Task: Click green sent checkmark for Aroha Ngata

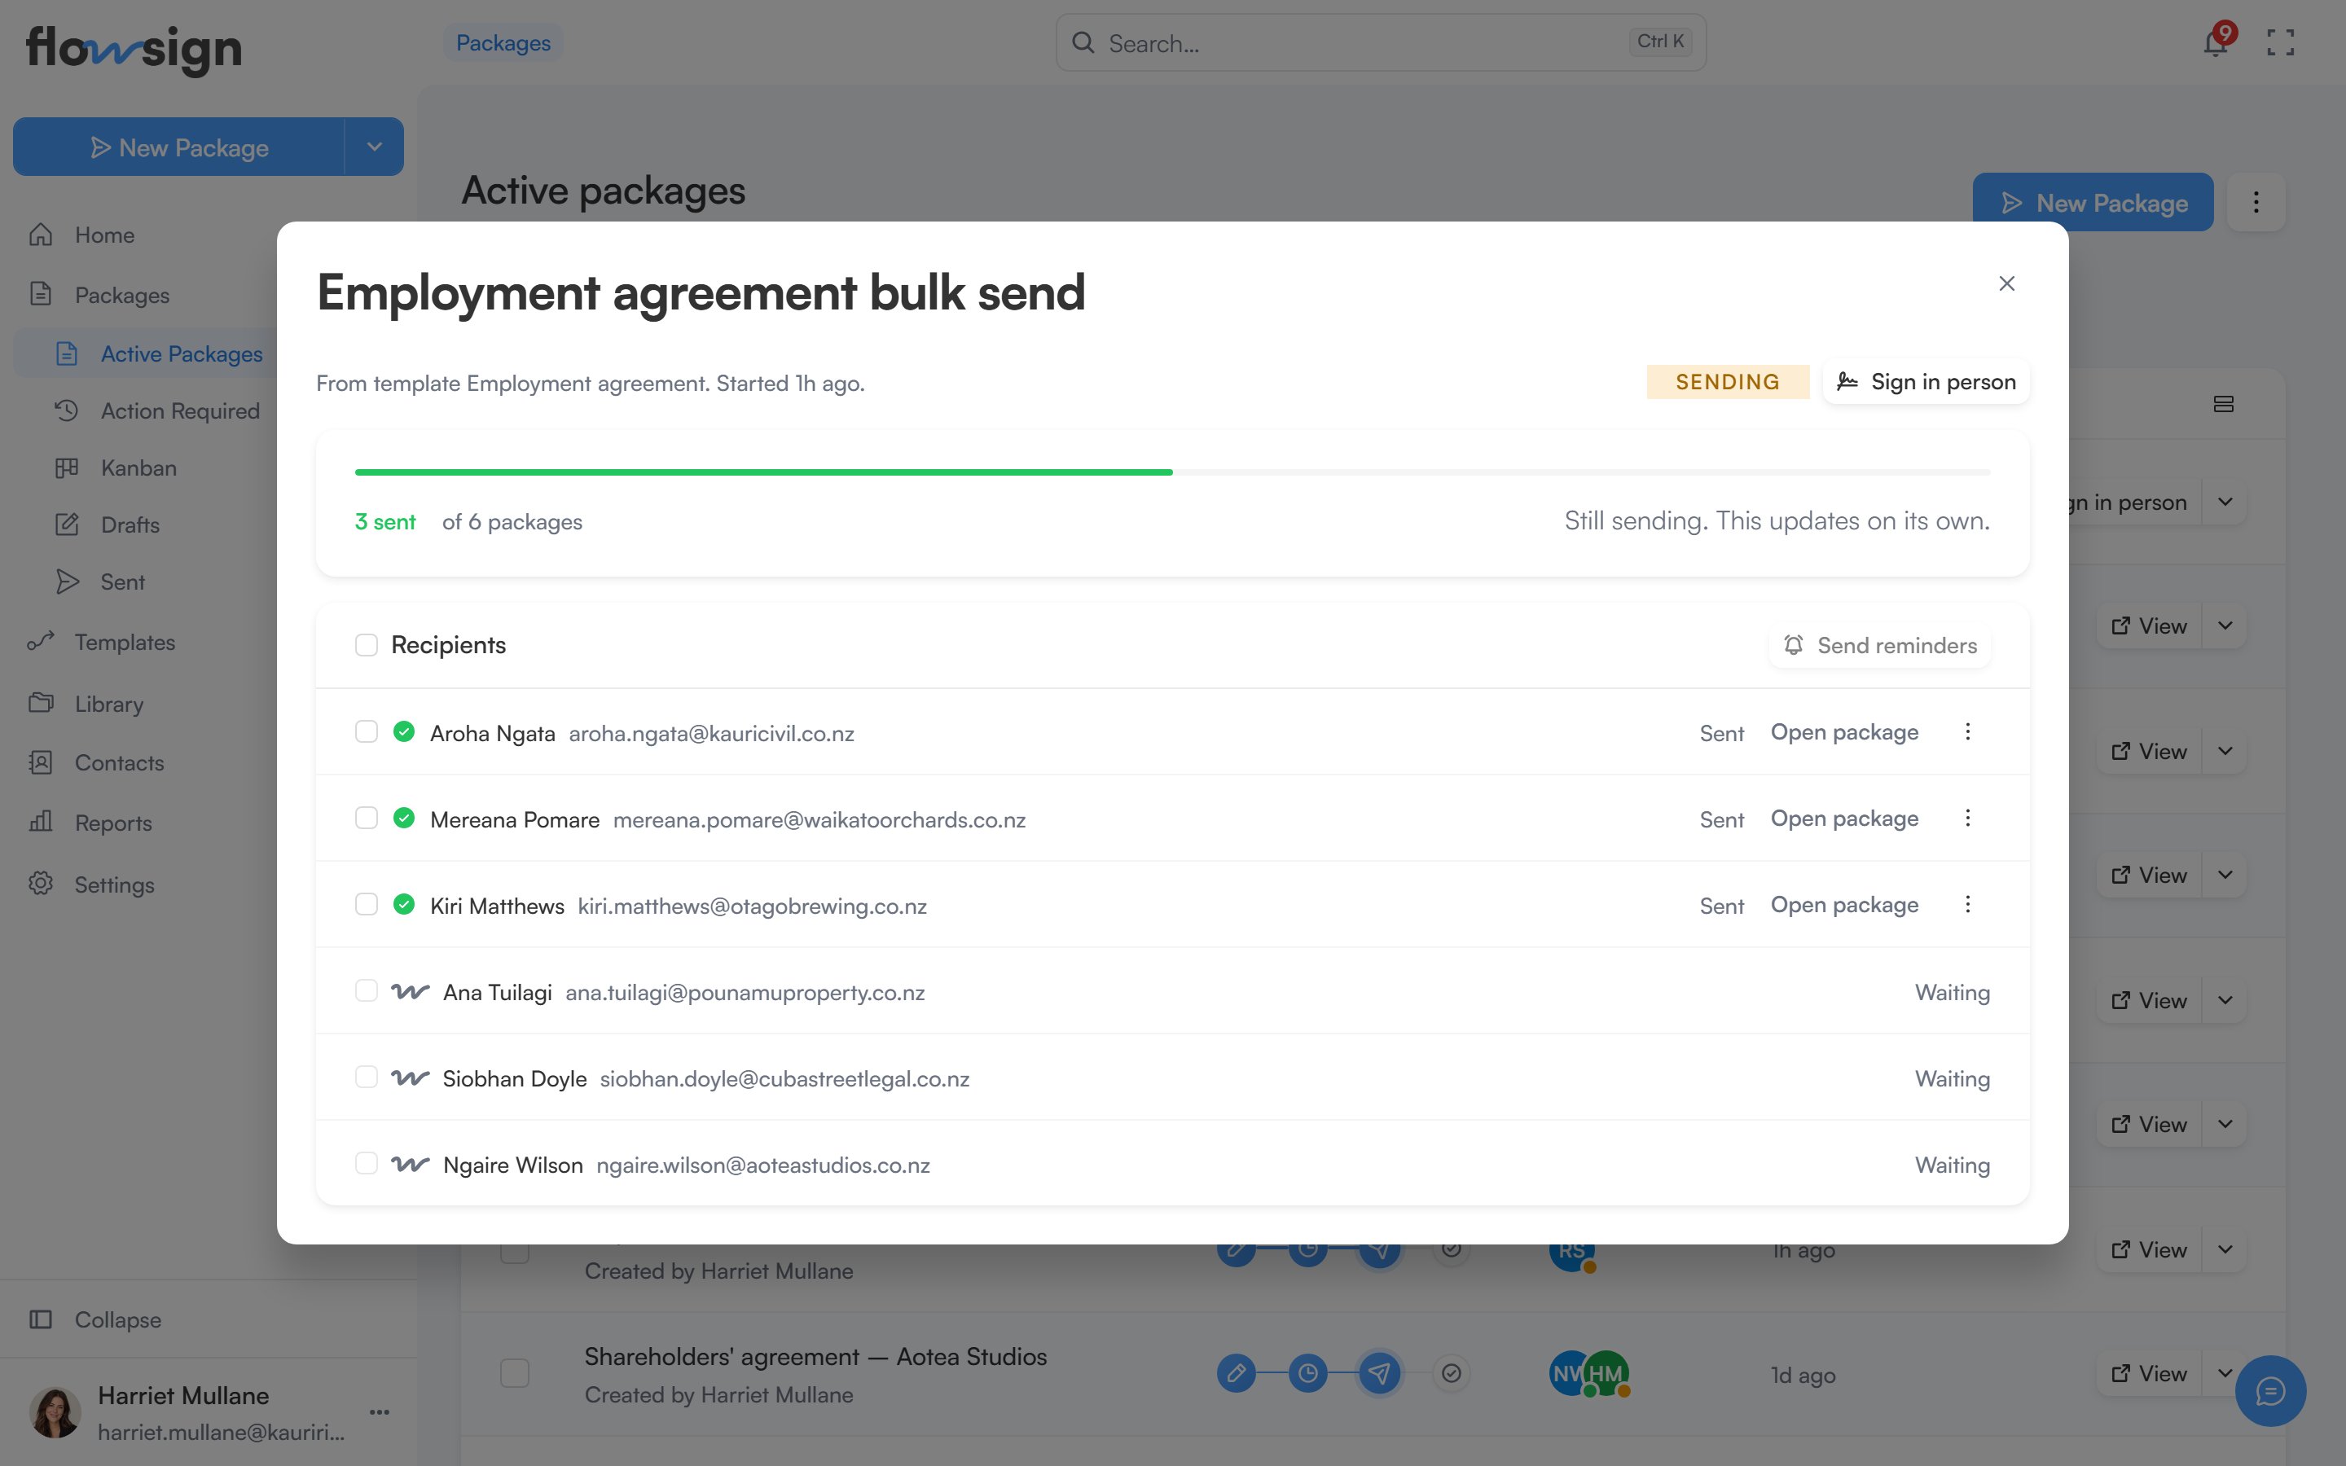Action: [x=404, y=732]
